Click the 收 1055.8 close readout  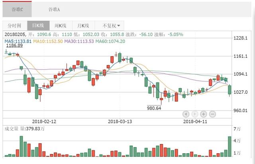point(113,35)
